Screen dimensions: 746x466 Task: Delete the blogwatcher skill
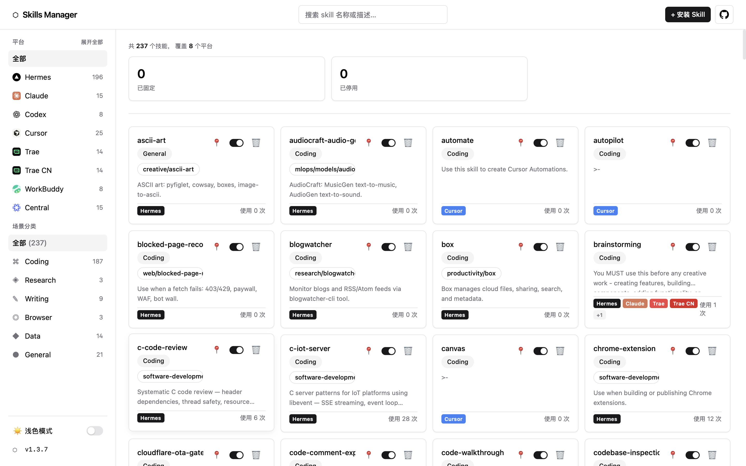click(x=408, y=247)
